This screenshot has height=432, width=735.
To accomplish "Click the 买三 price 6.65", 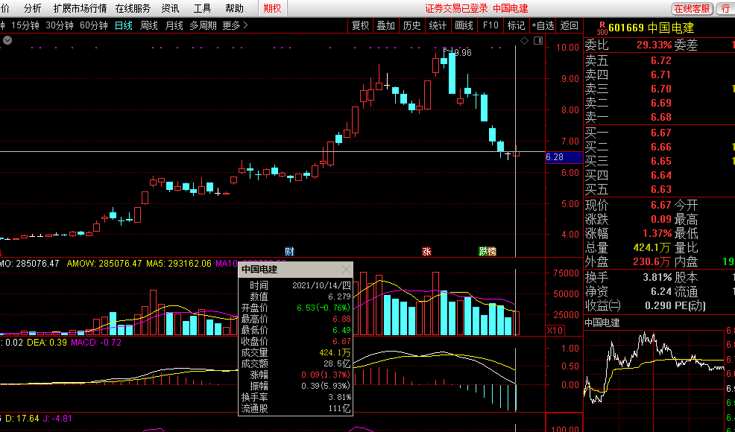I will pyautogui.click(x=661, y=161).
